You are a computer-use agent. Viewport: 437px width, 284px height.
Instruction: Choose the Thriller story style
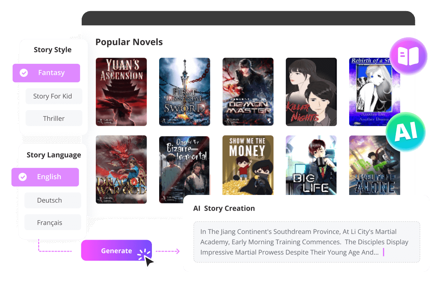tap(54, 118)
